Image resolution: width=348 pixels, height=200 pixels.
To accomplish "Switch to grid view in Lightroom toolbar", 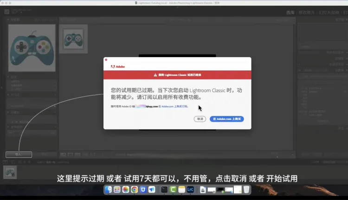I will (63, 154).
